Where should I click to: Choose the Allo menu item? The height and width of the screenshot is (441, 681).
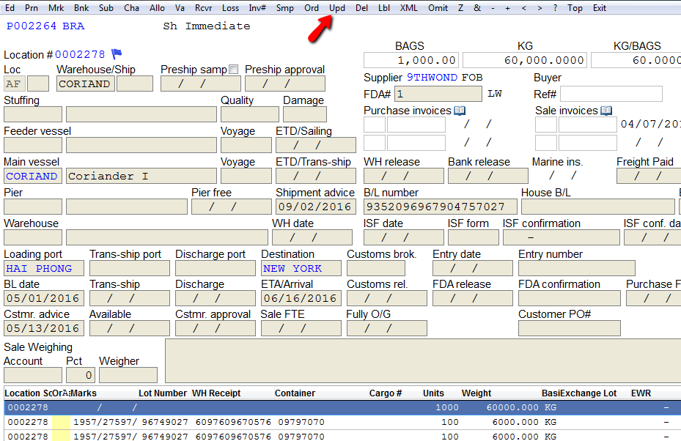click(x=157, y=8)
